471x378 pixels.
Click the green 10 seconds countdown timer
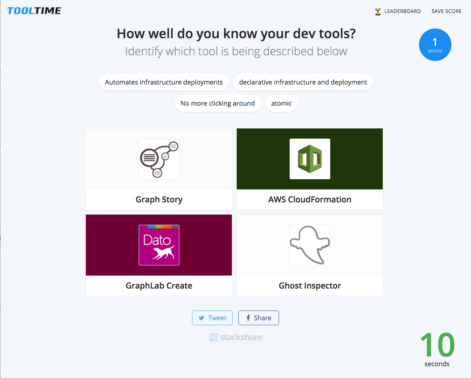click(437, 349)
